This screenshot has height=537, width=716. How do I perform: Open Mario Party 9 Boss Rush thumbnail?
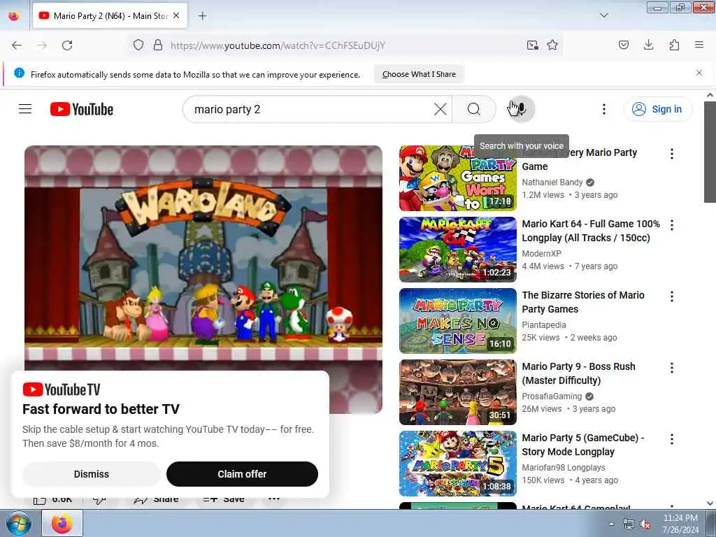[457, 392]
